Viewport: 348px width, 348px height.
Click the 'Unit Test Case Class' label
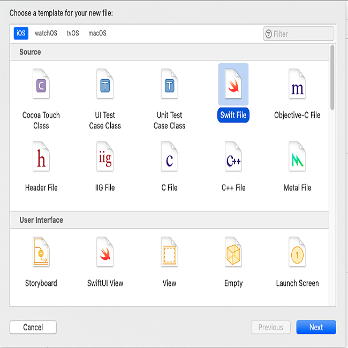pyautogui.click(x=169, y=120)
